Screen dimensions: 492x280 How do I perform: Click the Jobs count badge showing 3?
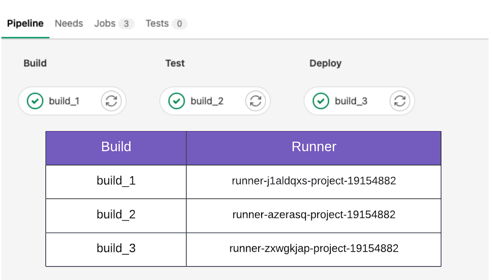(126, 24)
